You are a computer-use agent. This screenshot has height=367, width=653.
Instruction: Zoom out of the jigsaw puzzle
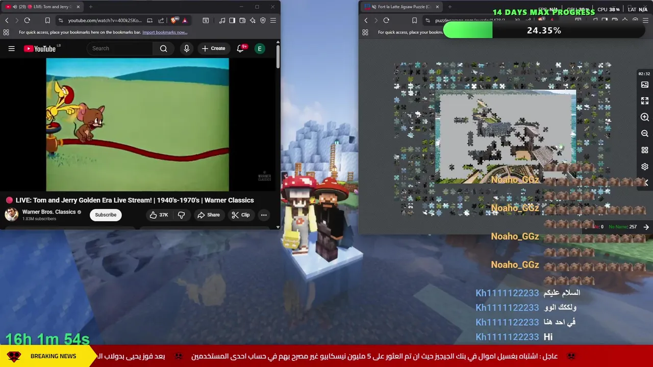(x=645, y=134)
